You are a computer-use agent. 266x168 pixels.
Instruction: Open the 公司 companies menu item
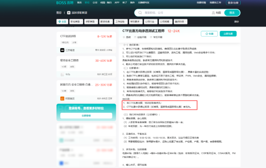click(95, 3)
